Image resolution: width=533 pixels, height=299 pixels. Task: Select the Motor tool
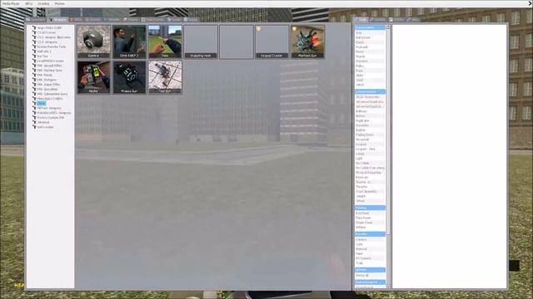pyautogui.click(x=370, y=51)
